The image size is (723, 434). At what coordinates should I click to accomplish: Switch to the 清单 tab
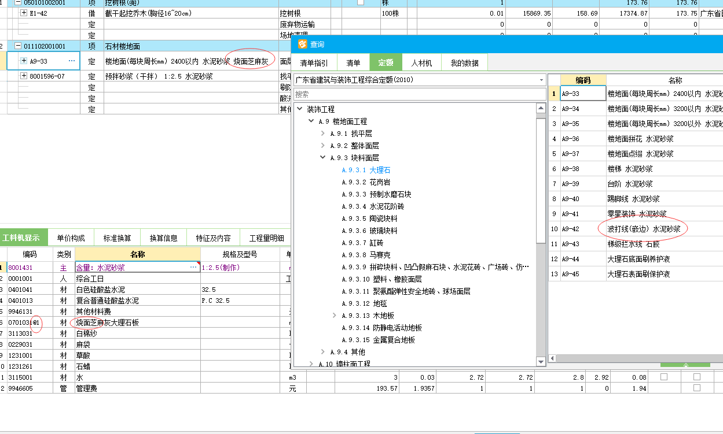tap(353, 63)
